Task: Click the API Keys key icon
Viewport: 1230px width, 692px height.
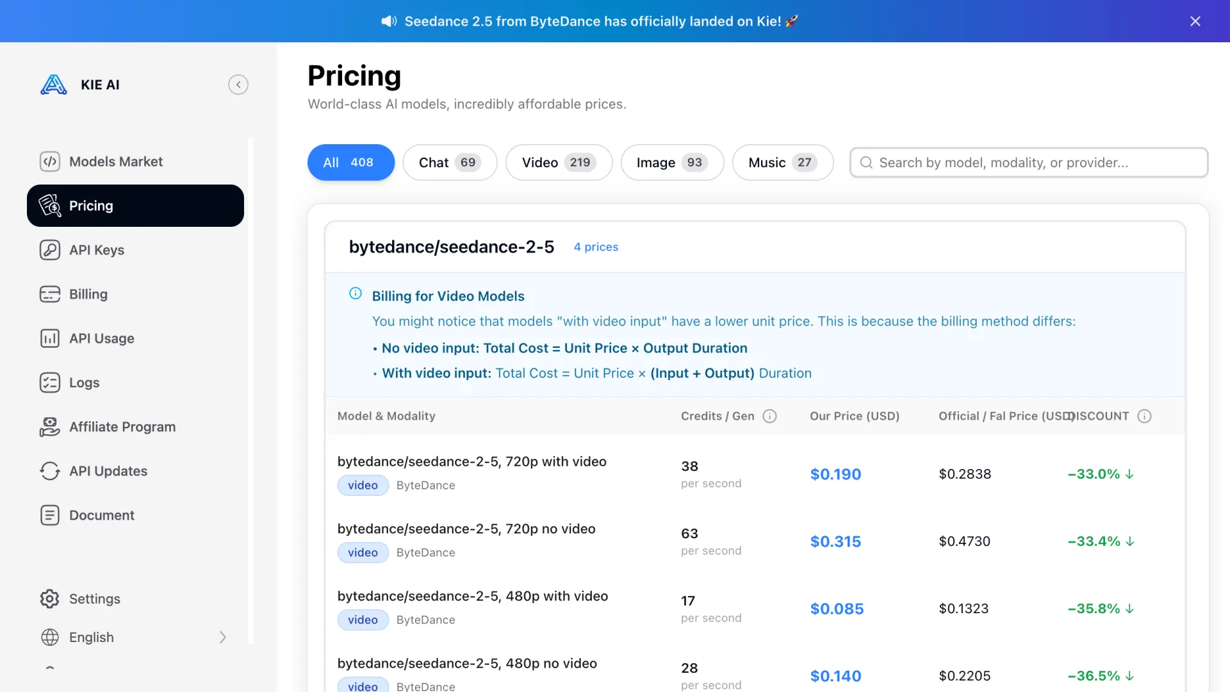Action: (50, 250)
